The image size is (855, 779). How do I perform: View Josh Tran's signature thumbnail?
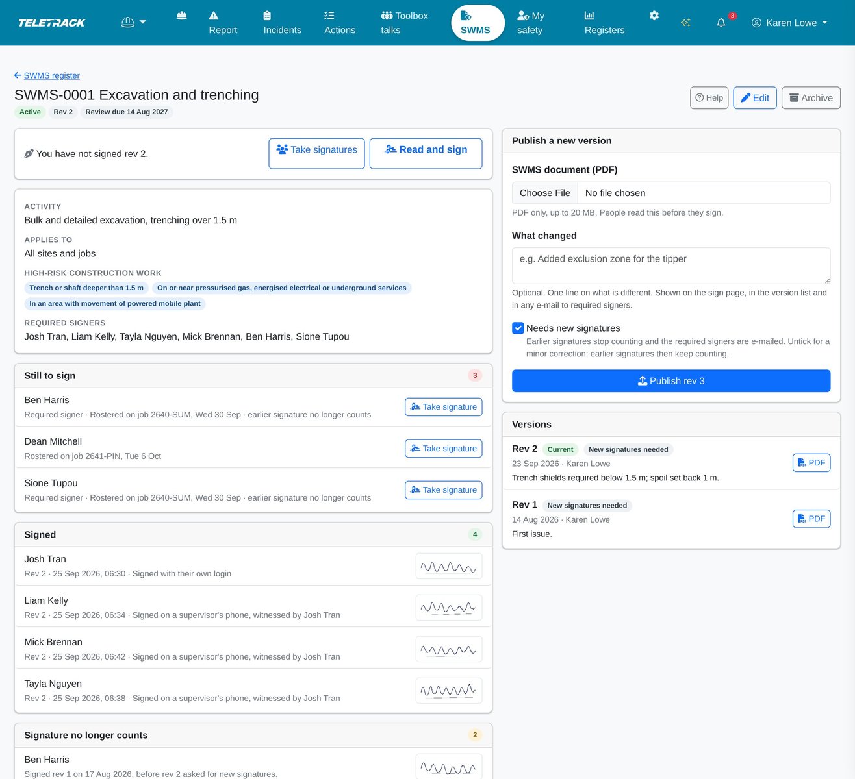coord(449,566)
